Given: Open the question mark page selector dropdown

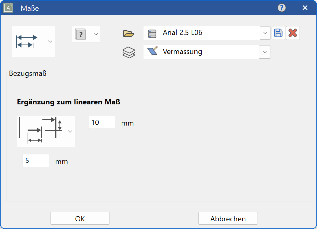Looking at the screenshot, I should pos(95,34).
